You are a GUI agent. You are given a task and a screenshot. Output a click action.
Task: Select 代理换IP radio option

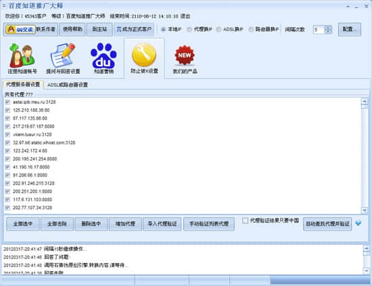(x=200, y=29)
